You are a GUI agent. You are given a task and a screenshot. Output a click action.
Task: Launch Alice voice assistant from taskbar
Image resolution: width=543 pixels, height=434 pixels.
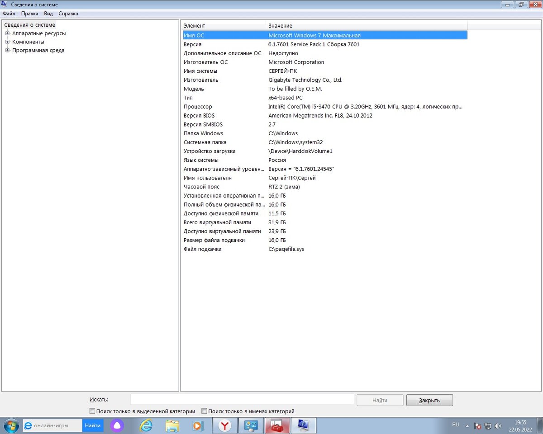[117, 425]
